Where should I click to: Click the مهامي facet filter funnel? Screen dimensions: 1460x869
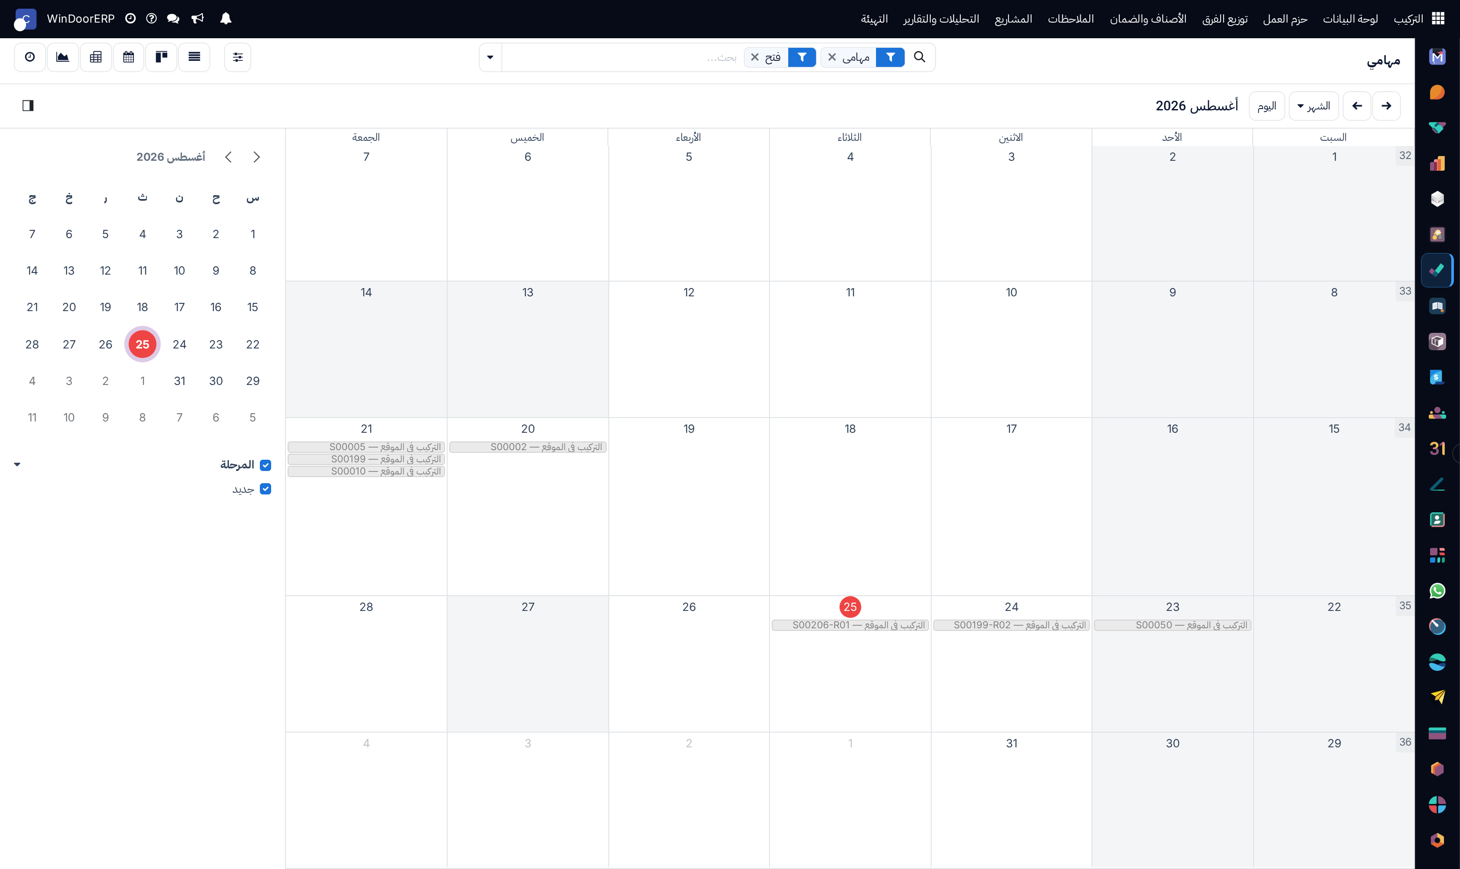pyautogui.click(x=890, y=57)
